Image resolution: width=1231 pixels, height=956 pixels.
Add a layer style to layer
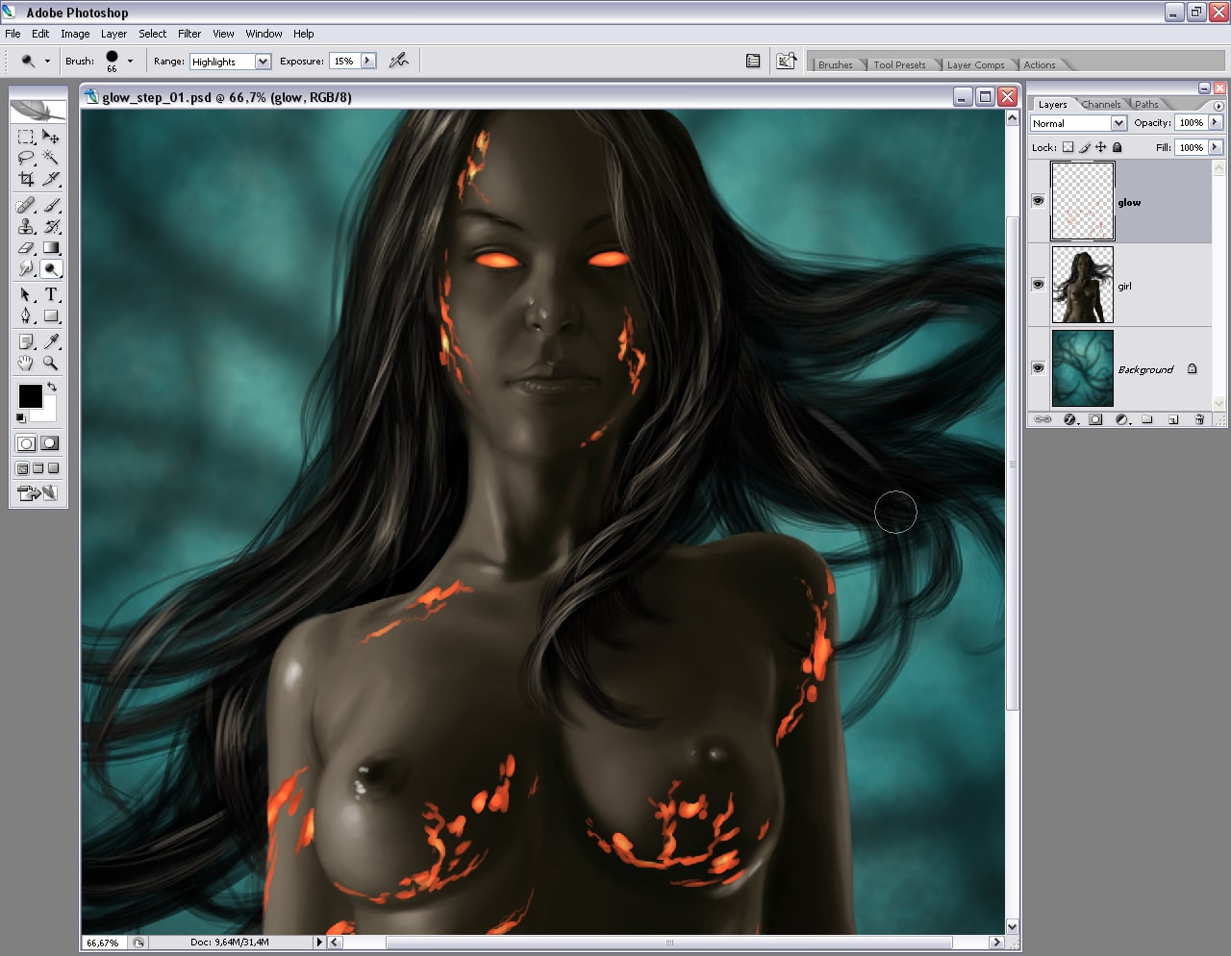[1069, 419]
